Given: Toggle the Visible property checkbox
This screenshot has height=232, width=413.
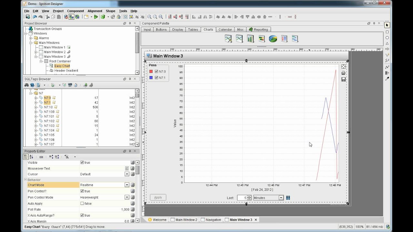Looking at the screenshot, I should click(82, 163).
